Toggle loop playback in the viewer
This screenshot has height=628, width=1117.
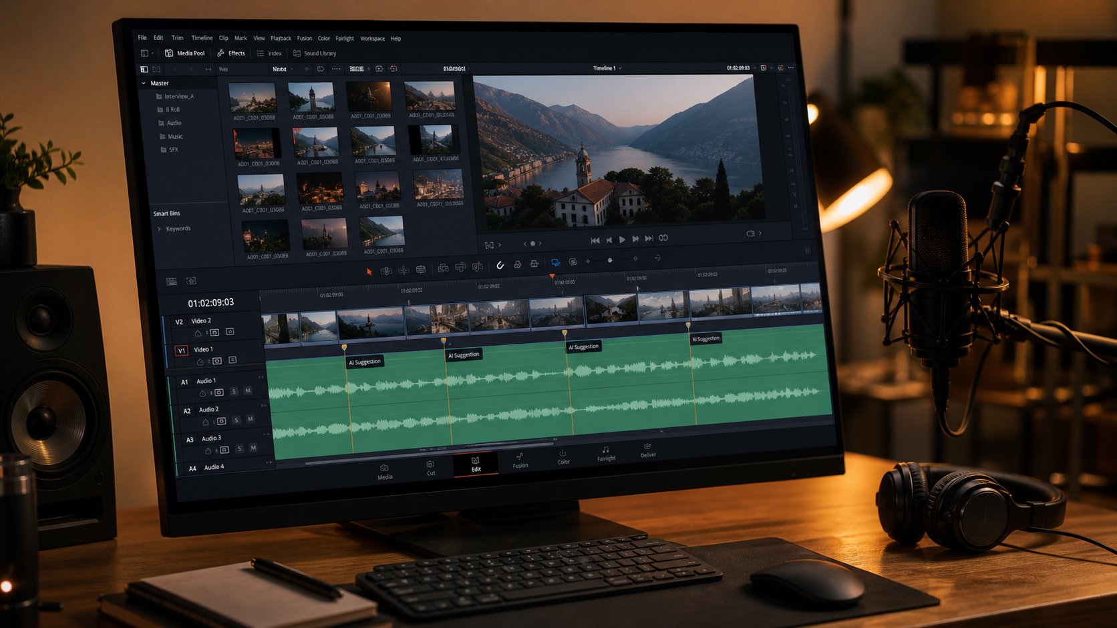[x=663, y=238]
